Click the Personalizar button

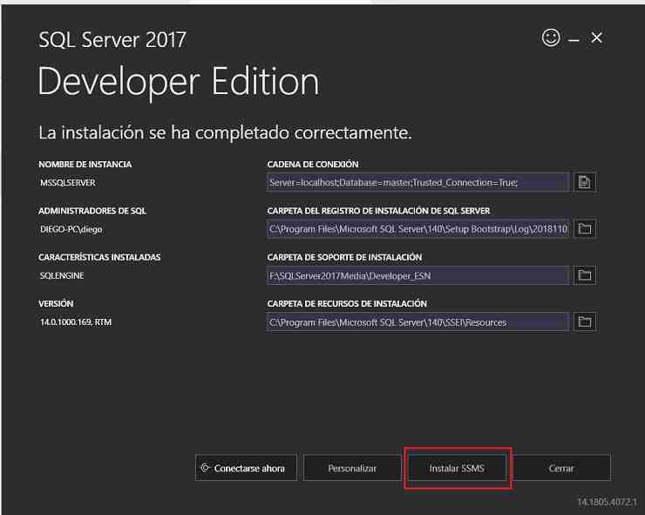pyautogui.click(x=352, y=468)
